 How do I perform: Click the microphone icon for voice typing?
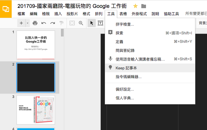[110, 59]
